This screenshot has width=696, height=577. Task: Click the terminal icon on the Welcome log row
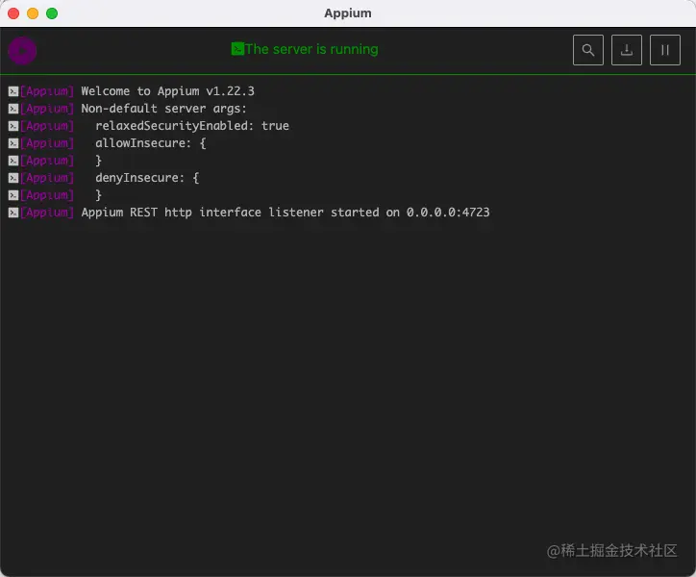pyautogui.click(x=13, y=91)
